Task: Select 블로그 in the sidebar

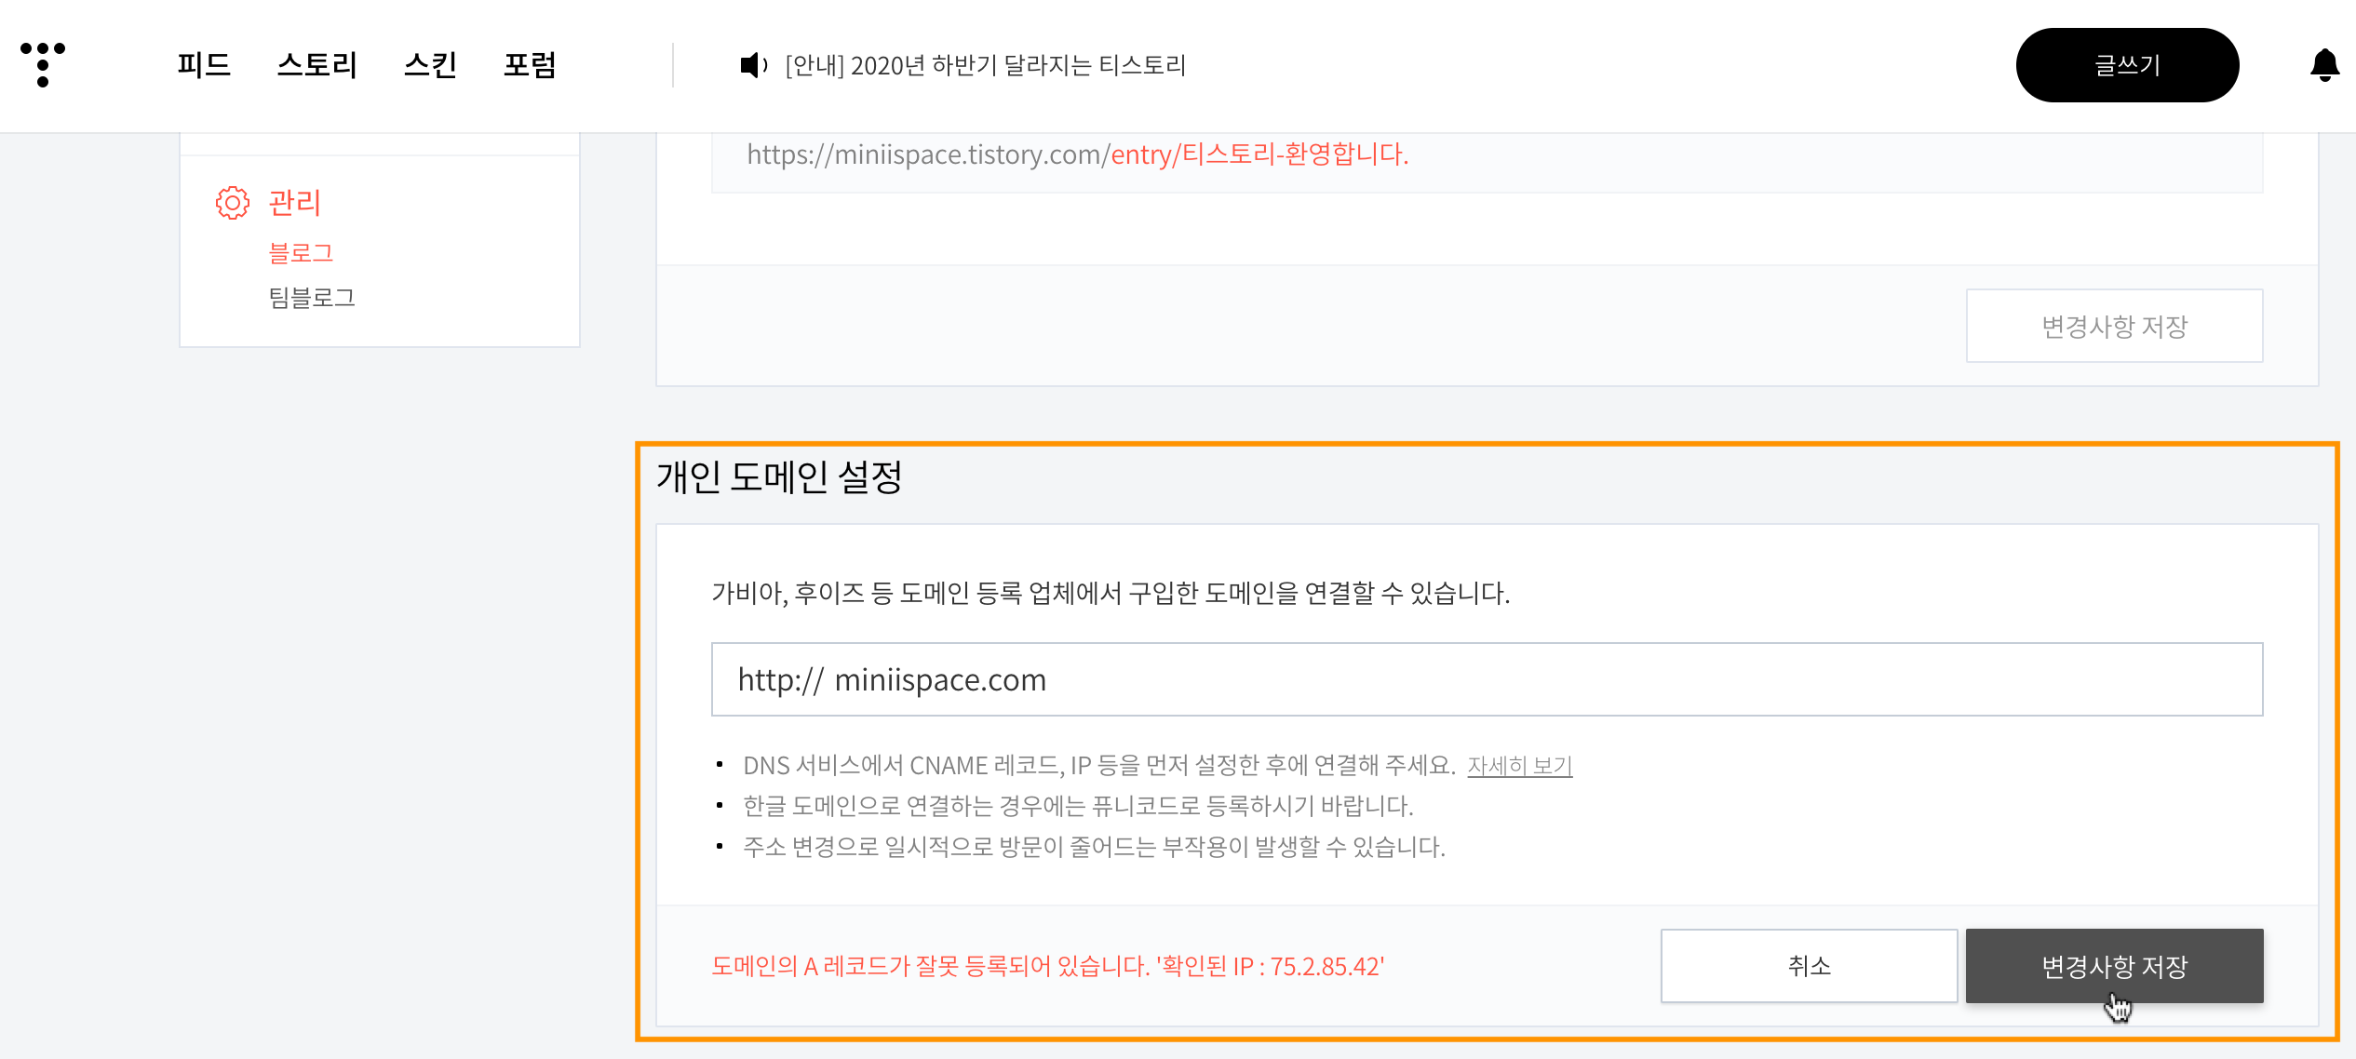Action: (301, 253)
